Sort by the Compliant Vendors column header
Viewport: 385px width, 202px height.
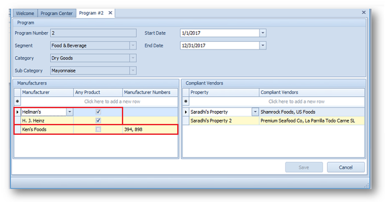pos(311,92)
